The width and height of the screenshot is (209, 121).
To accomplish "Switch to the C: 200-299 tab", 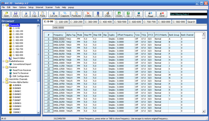I will click(x=76, y=22).
